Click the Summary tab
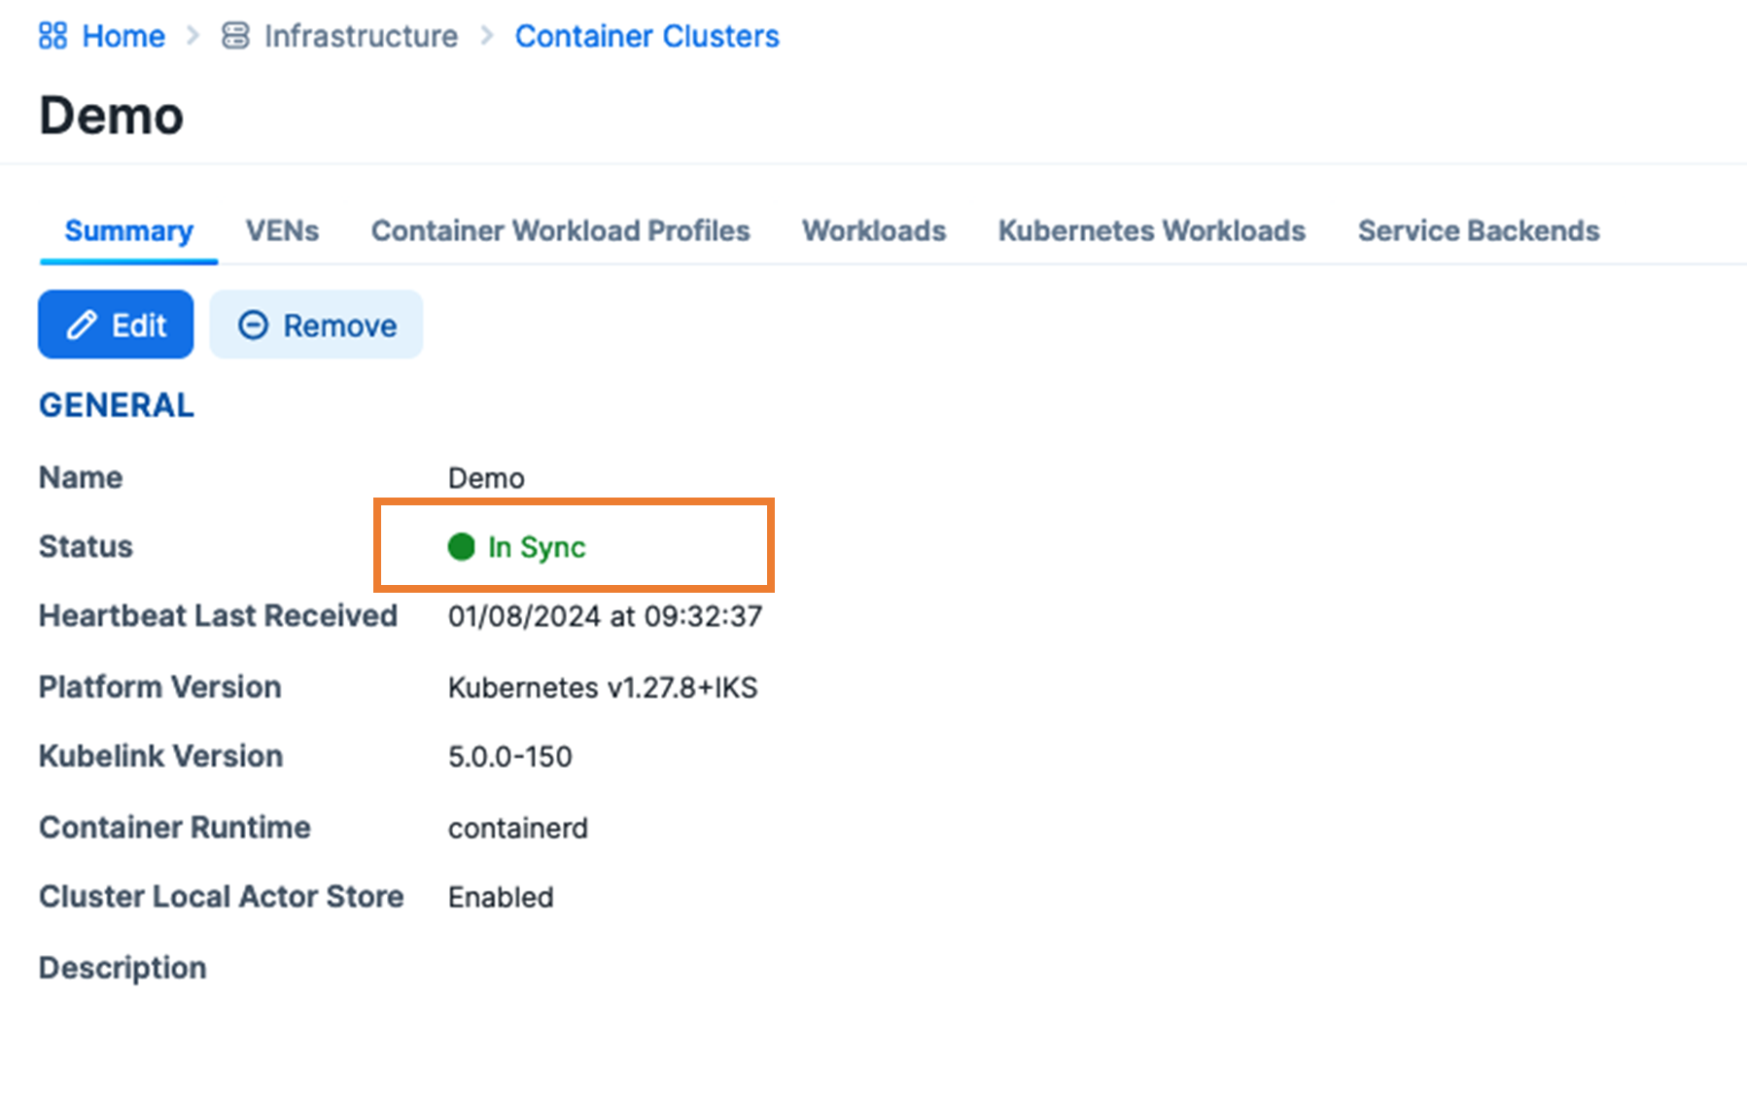1747x1101 pixels. (127, 231)
